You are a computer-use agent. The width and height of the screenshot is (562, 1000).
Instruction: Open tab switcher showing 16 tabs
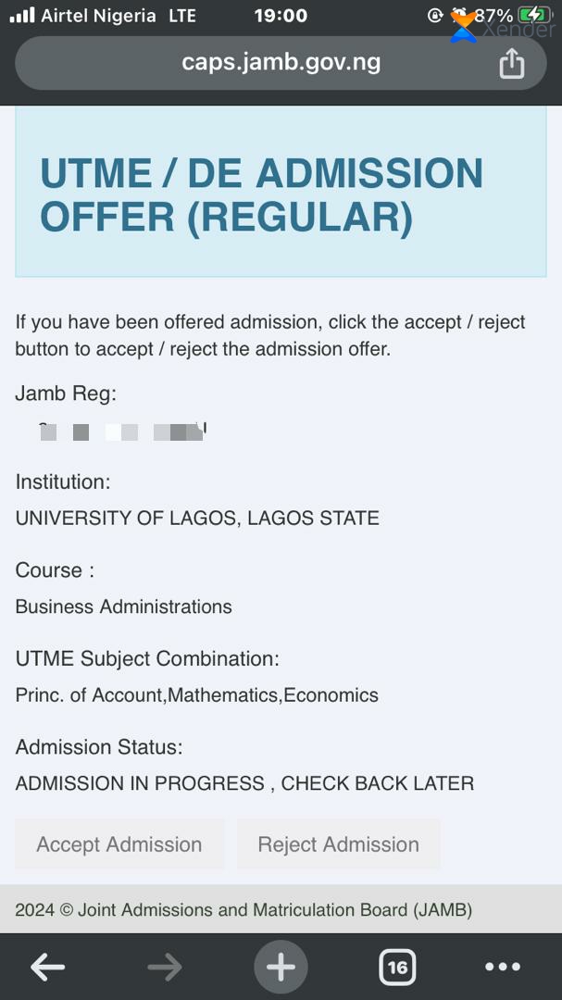[x=397, y=968]
